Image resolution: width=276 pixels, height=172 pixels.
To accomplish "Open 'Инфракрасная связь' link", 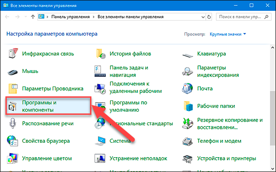I will pyautogui.click(x=48, y=54).
